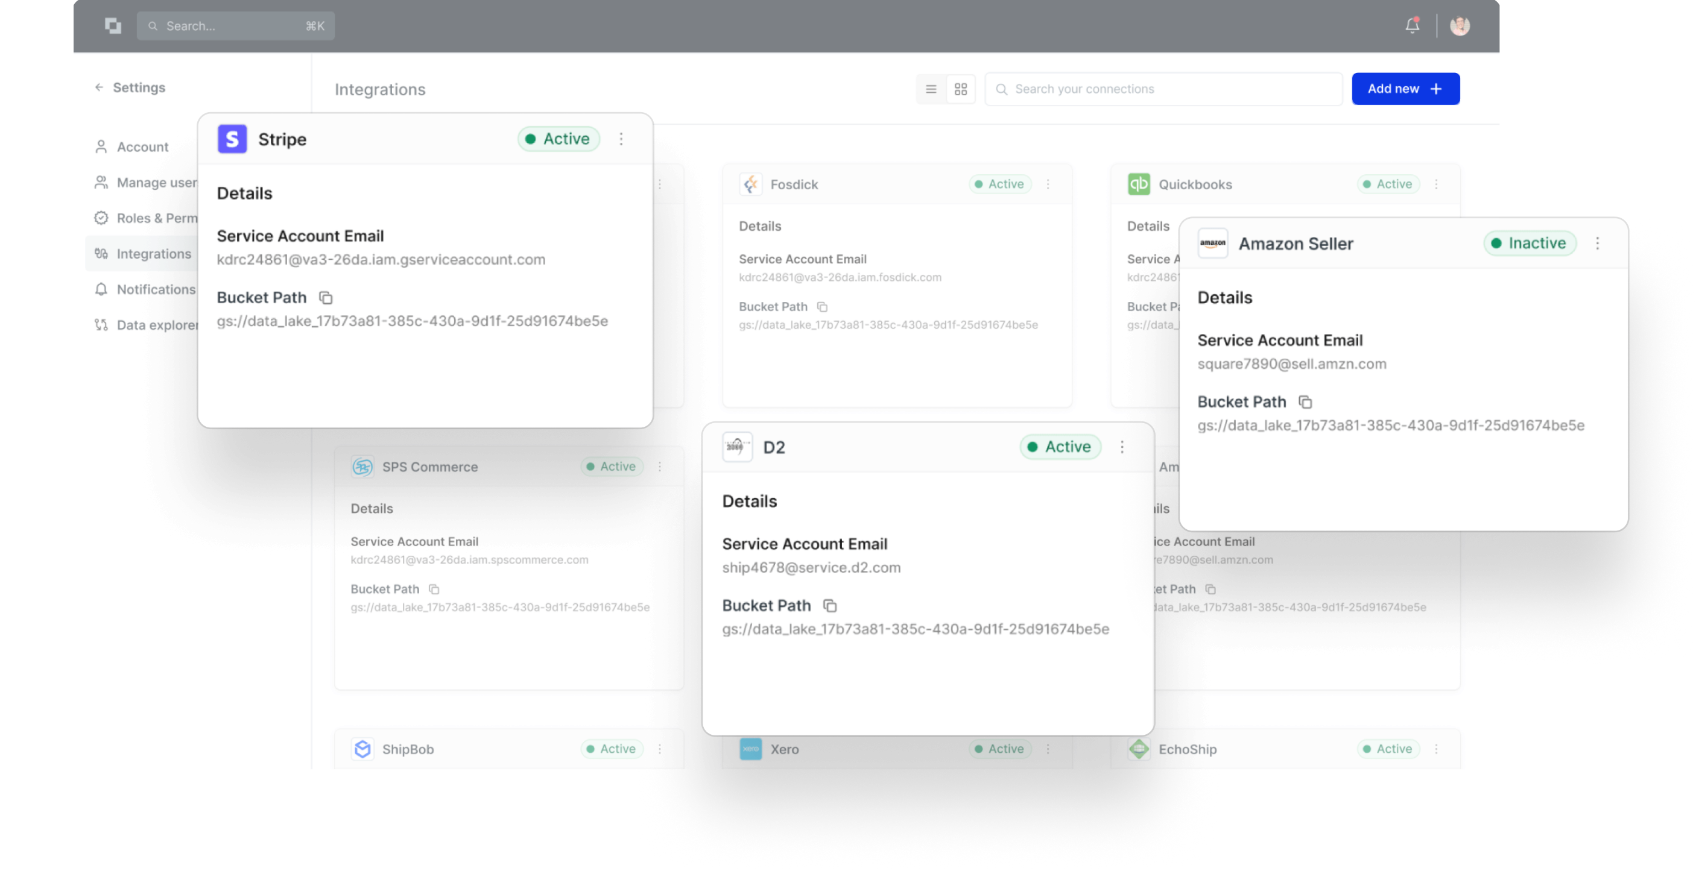Switch to grid view layout
This screenshot has height=871, width=1696.
click(961, 89)
